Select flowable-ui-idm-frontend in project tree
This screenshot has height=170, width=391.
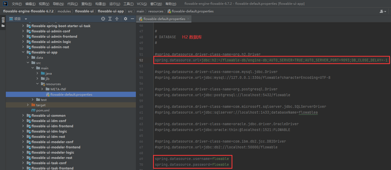tap(52, 126)
